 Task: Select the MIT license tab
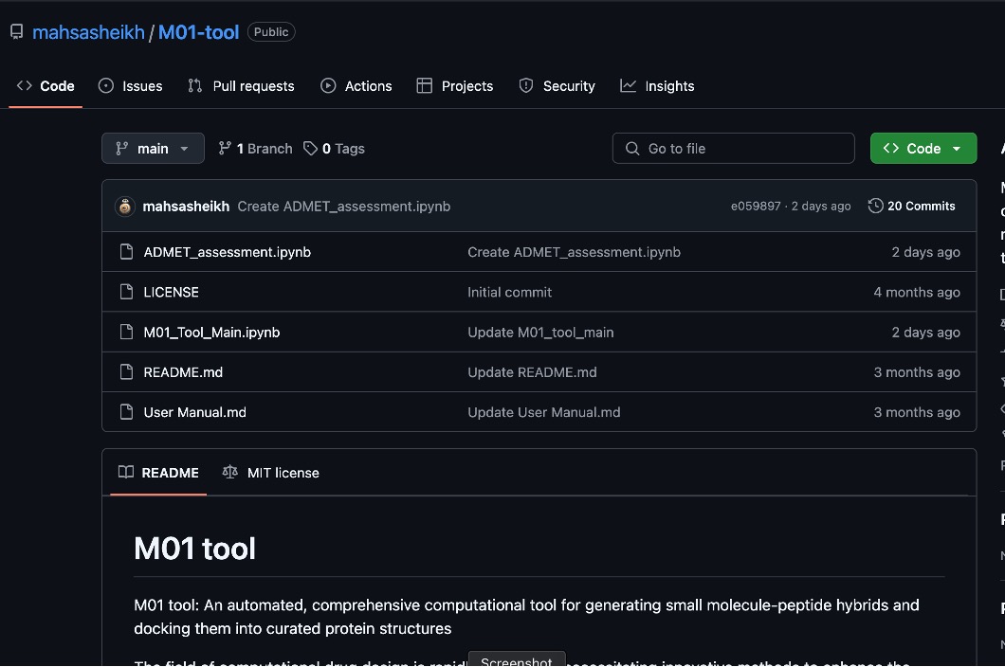click(x=271, y=473)
